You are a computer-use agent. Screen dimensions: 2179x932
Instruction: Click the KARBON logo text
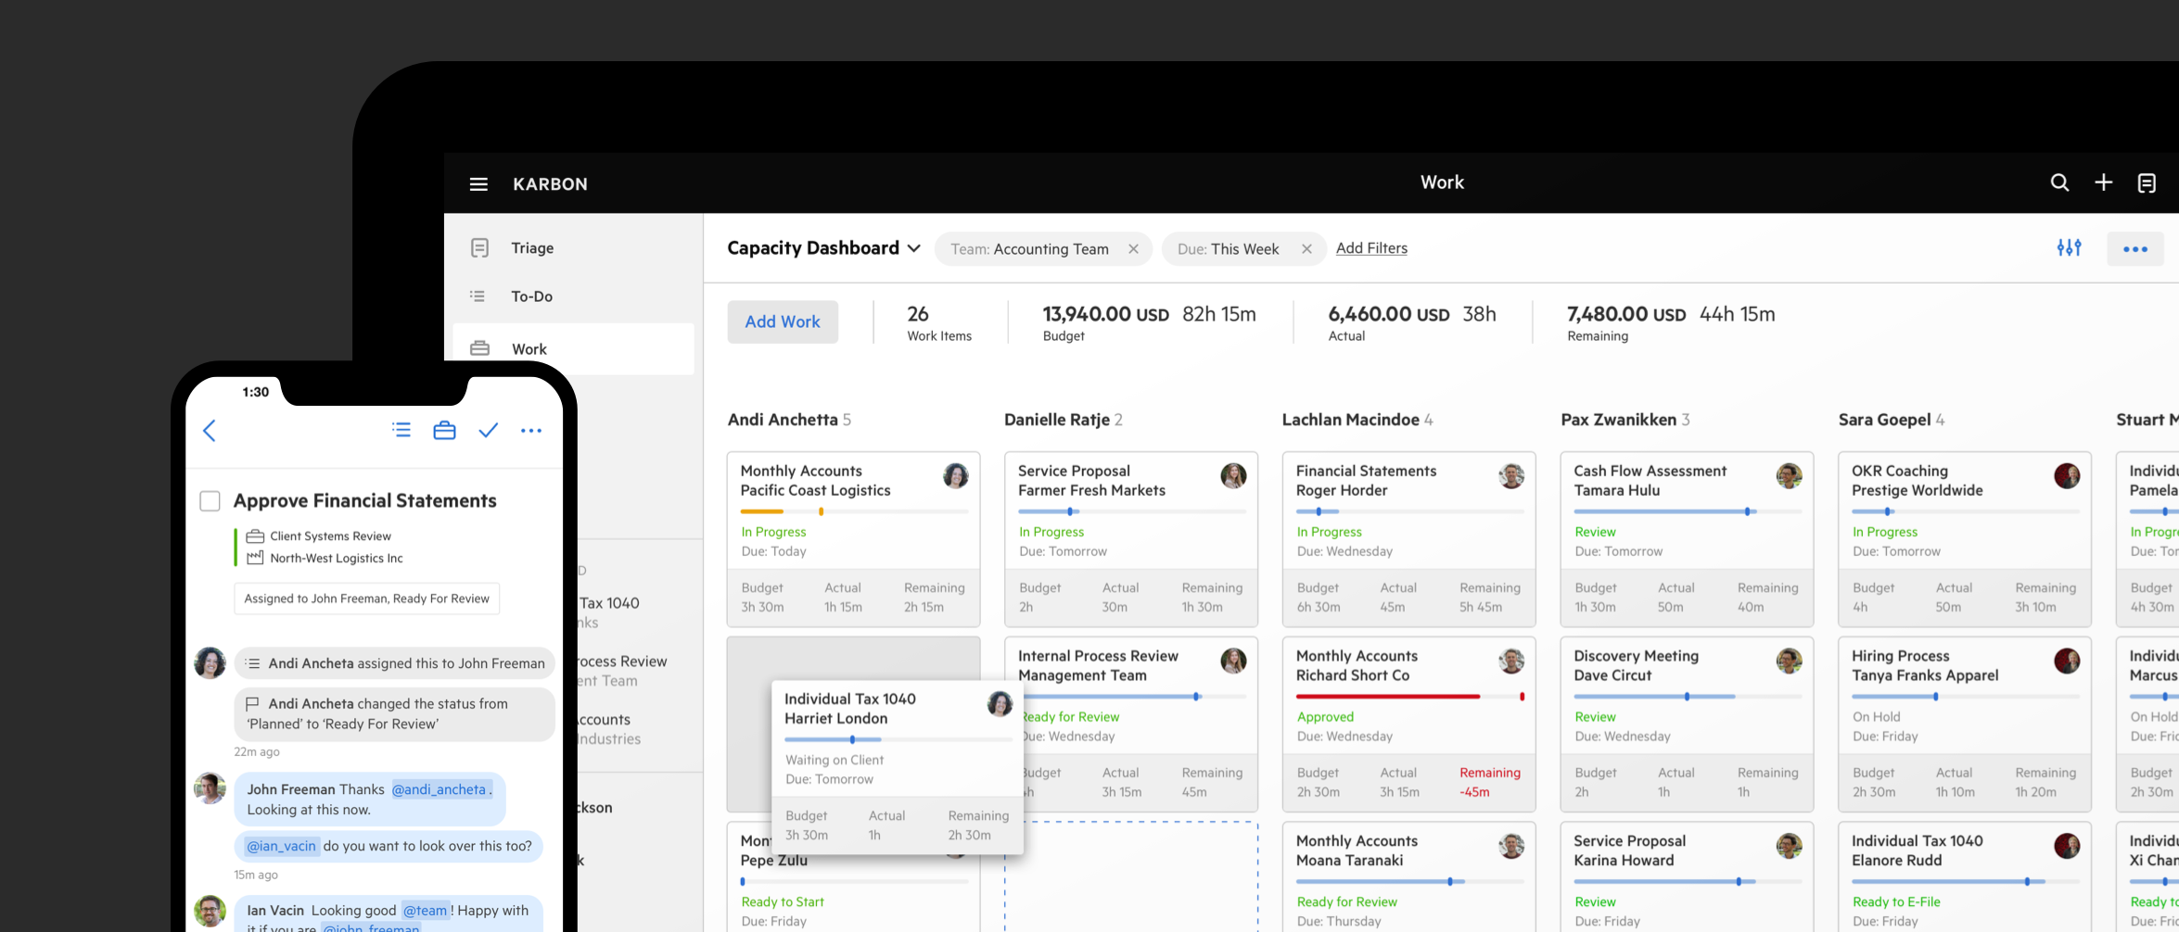pos(550,183)
